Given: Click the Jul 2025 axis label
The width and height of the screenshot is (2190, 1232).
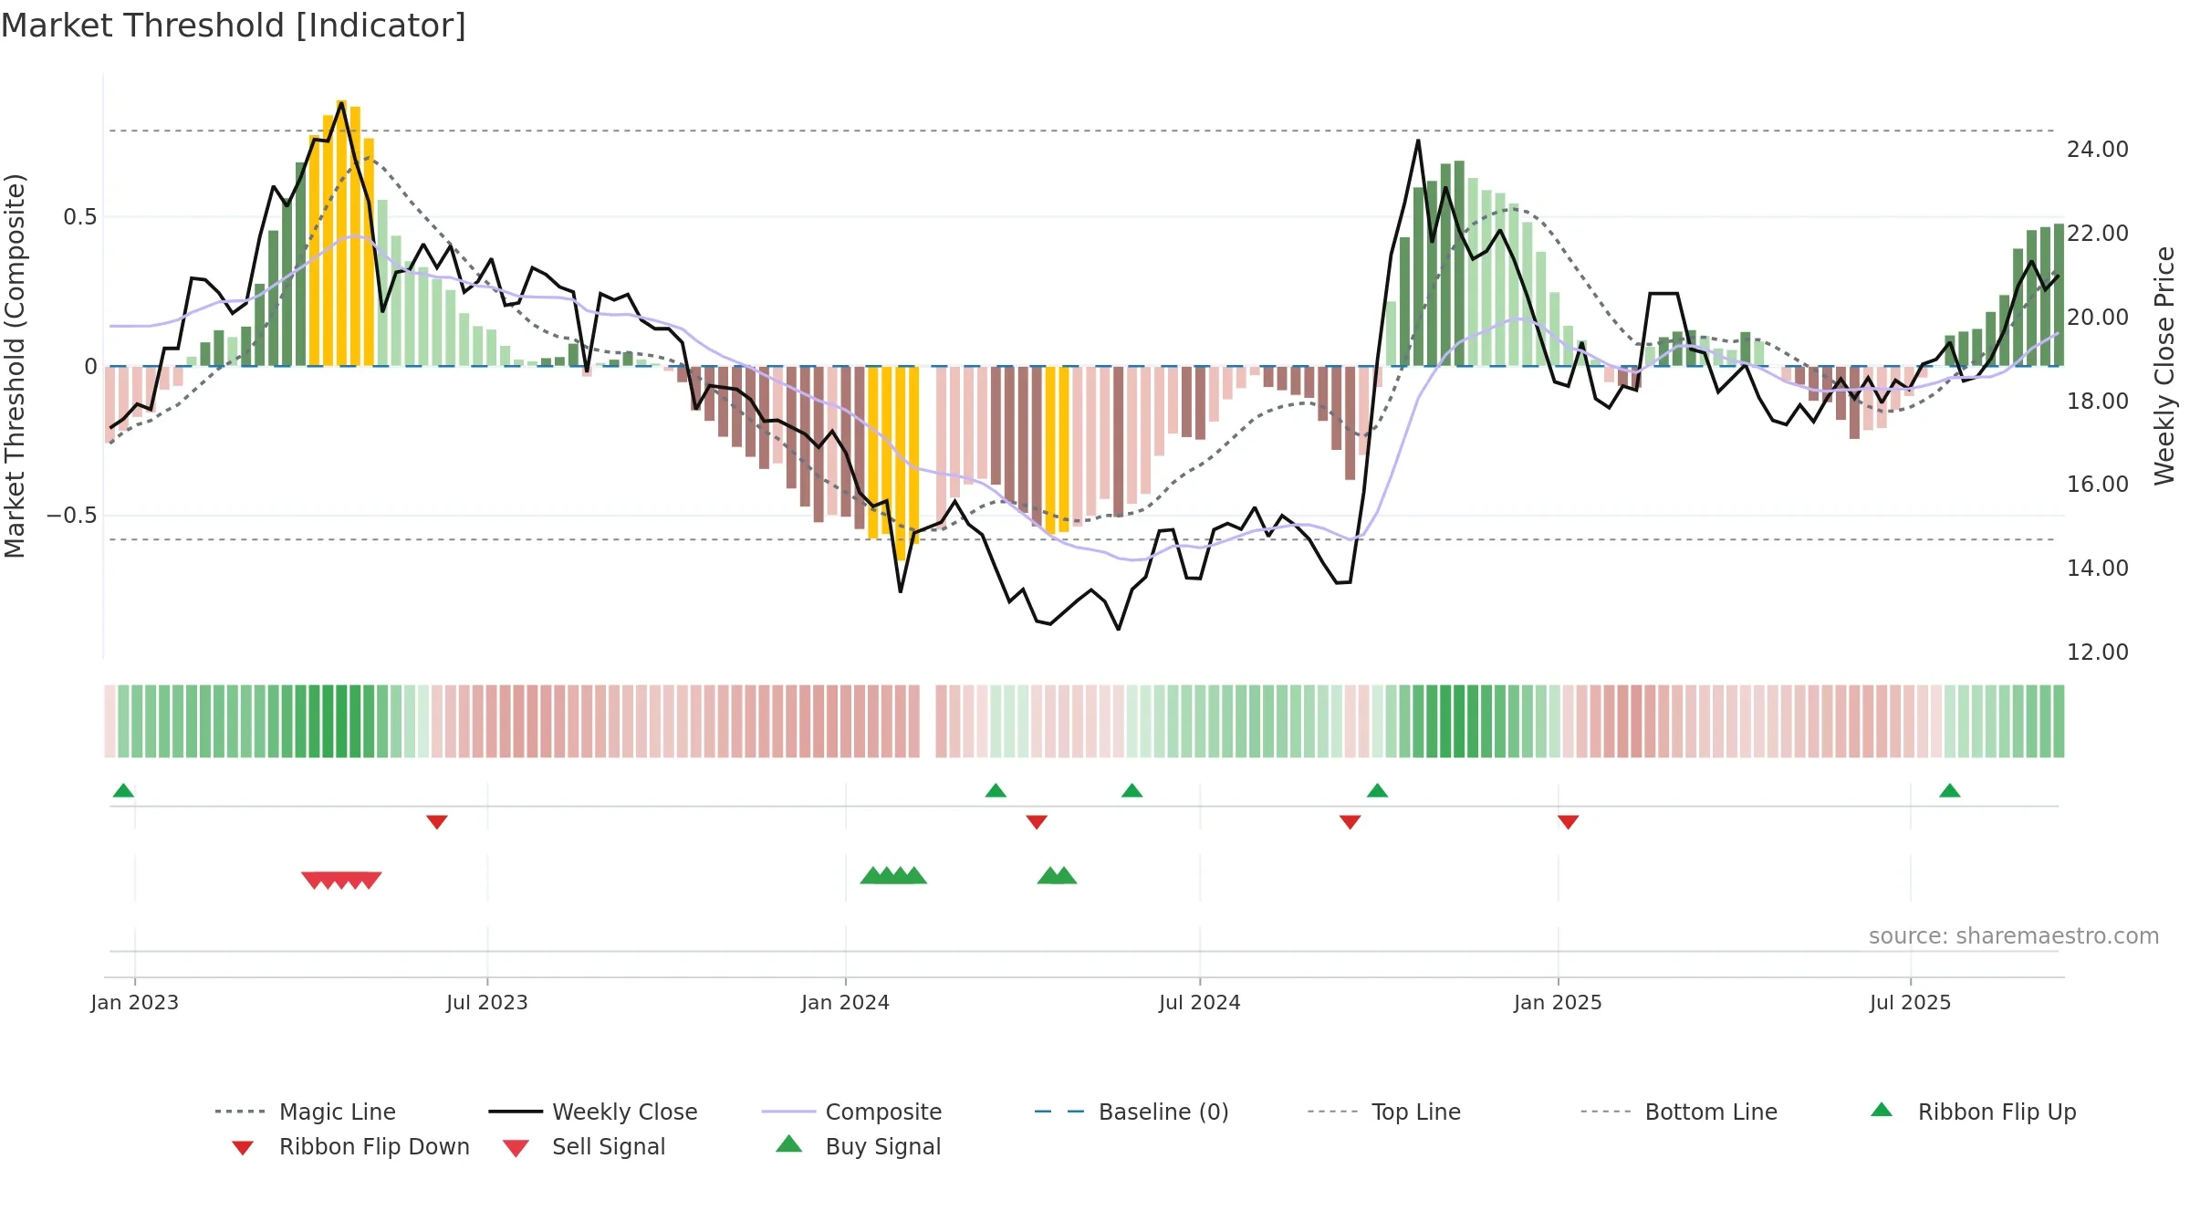Looking at the screenshot, I should click(x=1911, y=1003).
